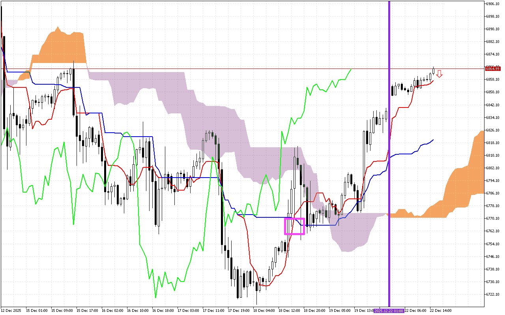
Task: Click the highlighted 2025.12.22 01:00 label
Action: (389, 310)
